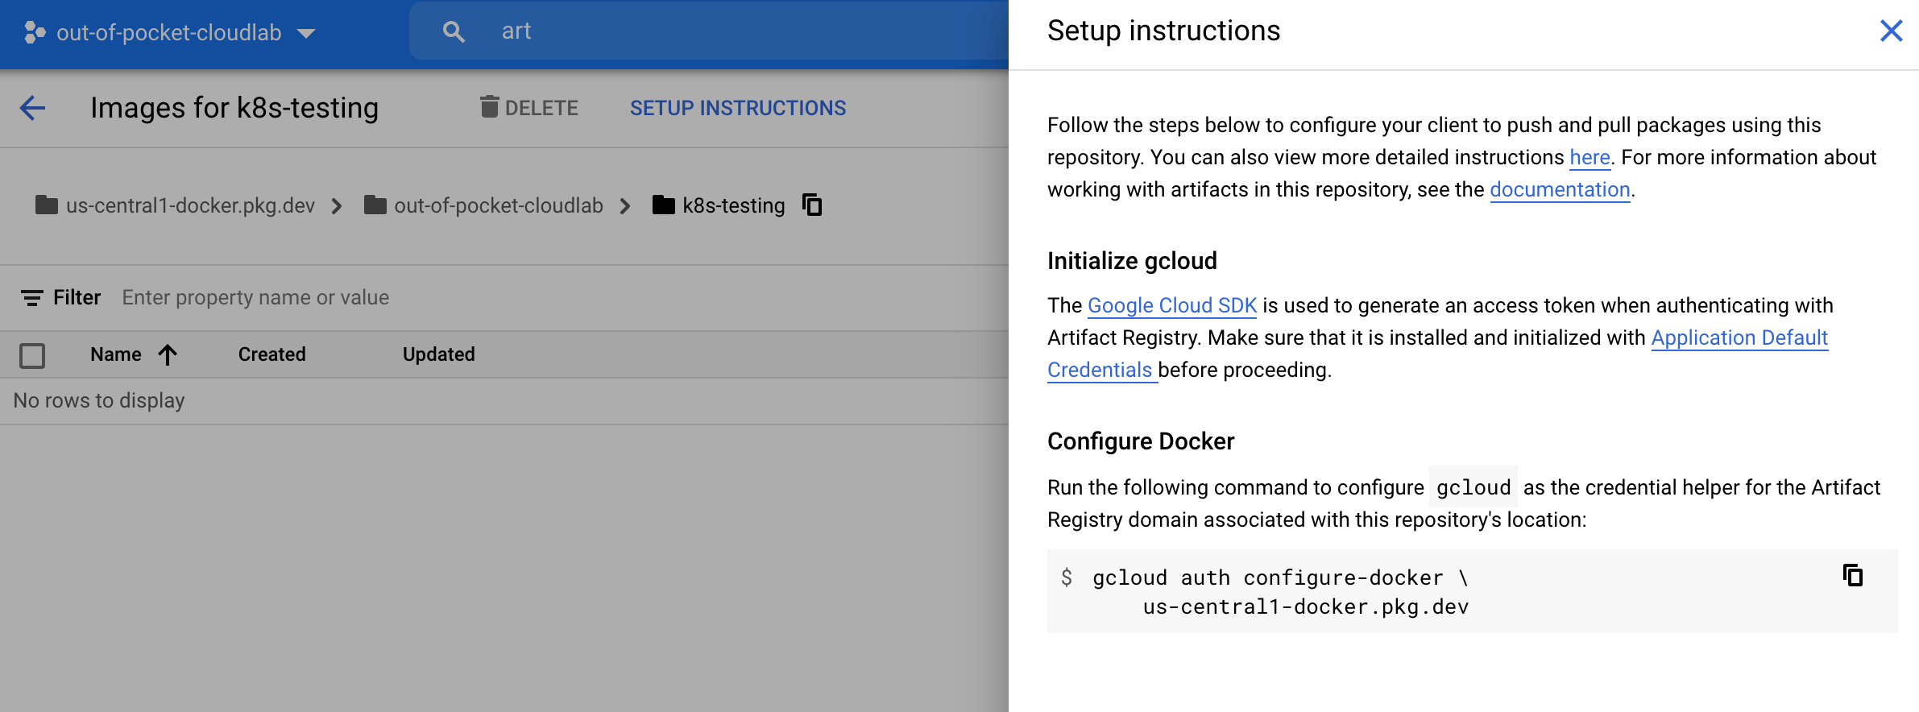Close the Setup instructions panel

(1891, 31)
